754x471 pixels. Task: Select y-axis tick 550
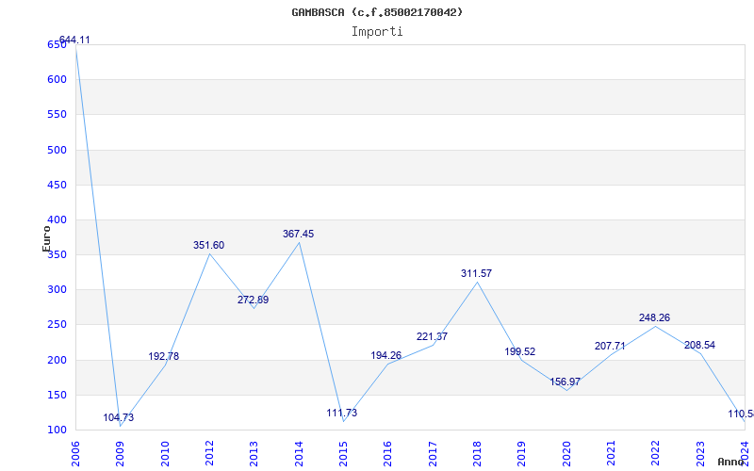click(x=57, y=115)
